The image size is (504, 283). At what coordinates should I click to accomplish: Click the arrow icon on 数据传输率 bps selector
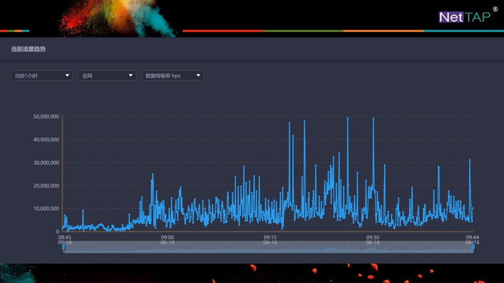tap(198, 75)
